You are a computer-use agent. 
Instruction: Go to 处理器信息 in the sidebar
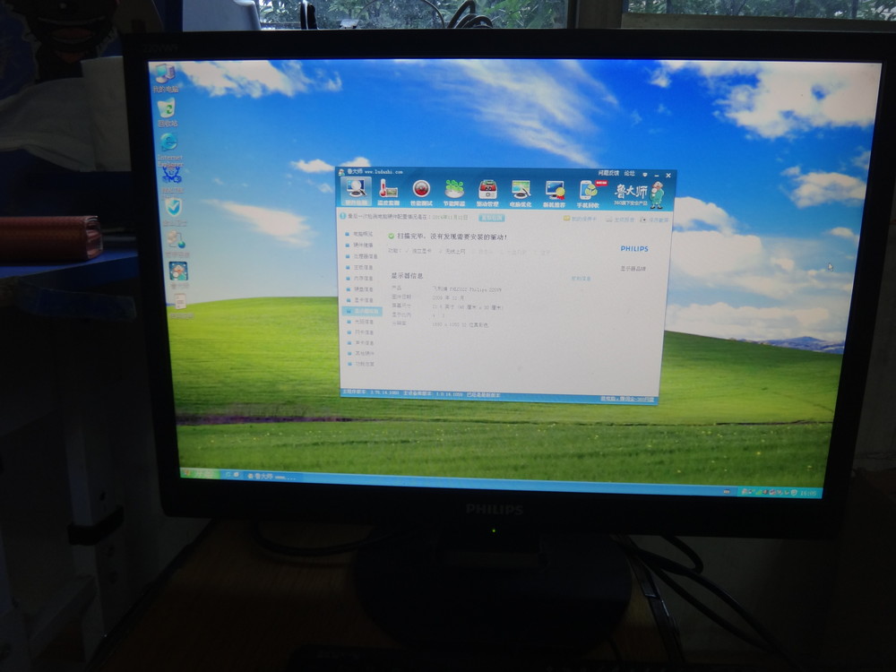[x=363, y=255]
